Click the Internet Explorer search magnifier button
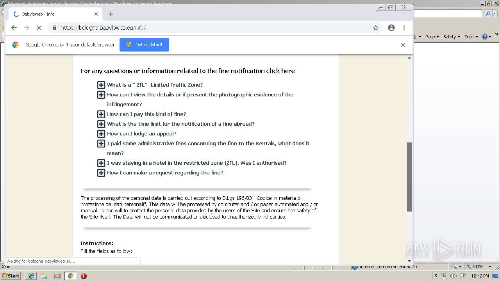This screenshot has height=281, width=500. click(x=488, y=14)
